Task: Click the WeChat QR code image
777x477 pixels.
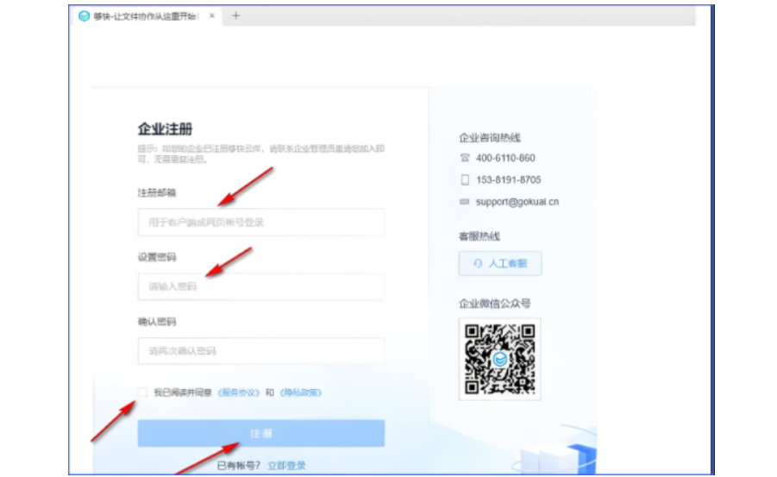Action: (x=499, y=358)
